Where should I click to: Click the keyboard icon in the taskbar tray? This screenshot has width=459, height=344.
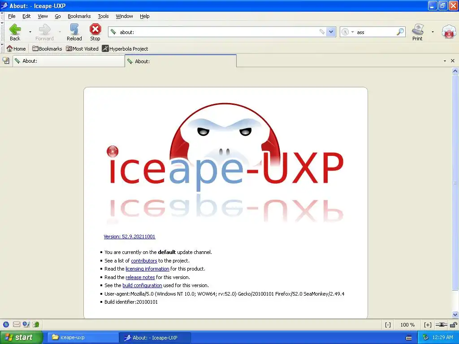pos(409,338)
